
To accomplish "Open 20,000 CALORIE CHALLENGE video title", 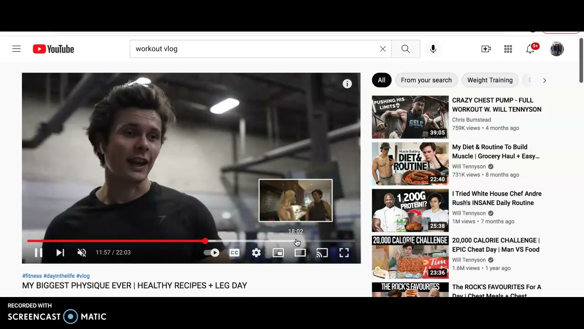I will [496, 245].
